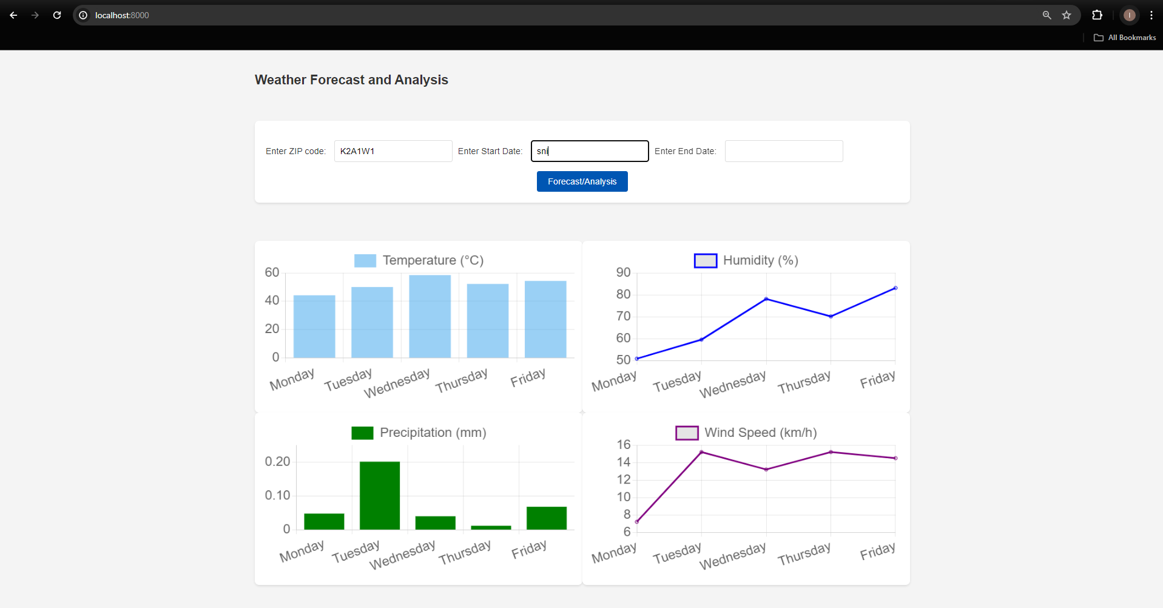This screenshot has width=1163, height=608.
Task: Toggle the Humidity (%) legend swatch
Action: click(x=706, y=261)
